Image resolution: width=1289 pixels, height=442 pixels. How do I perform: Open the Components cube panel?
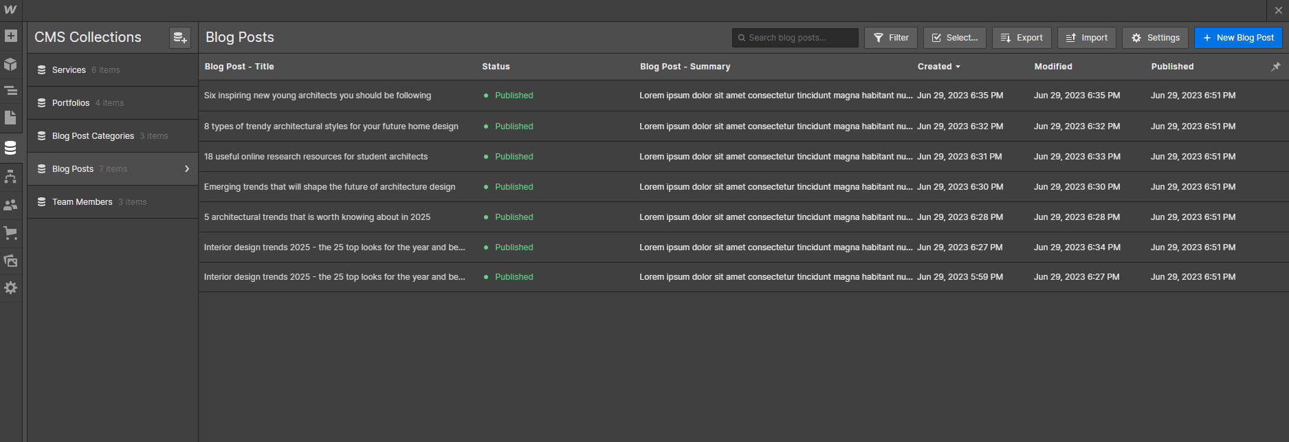(x=11, y=64)
